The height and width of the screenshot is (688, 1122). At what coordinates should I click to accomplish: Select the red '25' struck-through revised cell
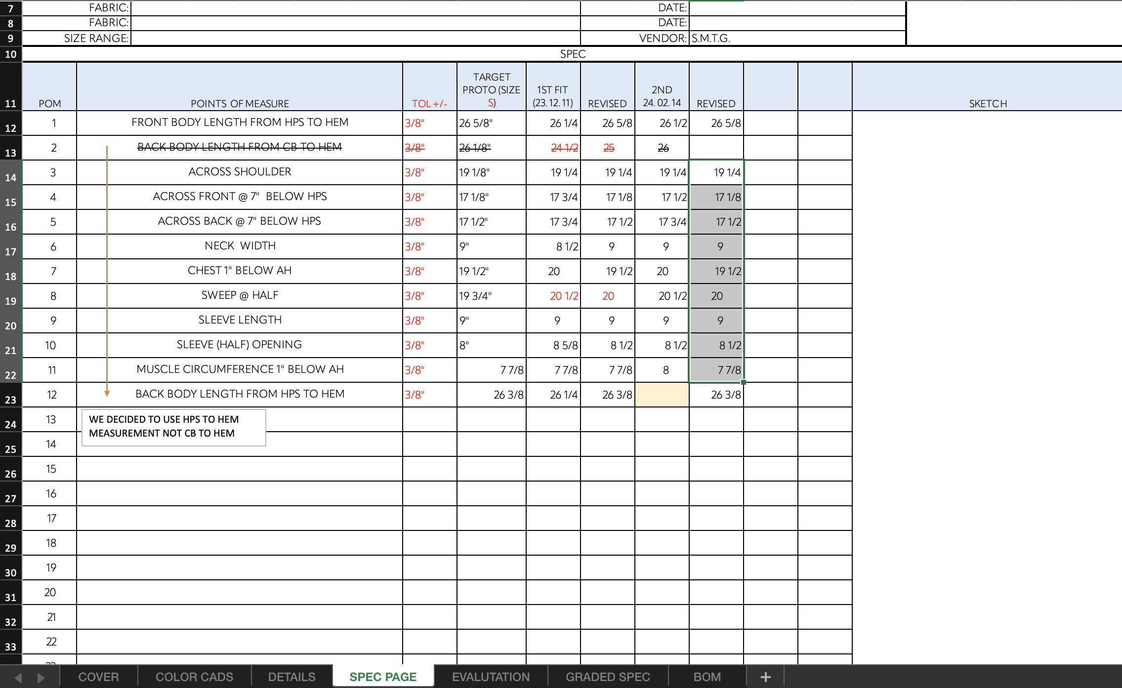coord(608,148)
